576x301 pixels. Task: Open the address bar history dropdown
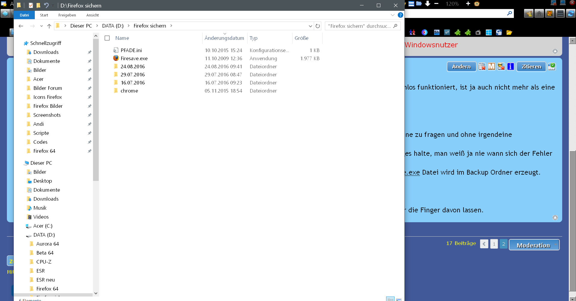pos(310,26)
